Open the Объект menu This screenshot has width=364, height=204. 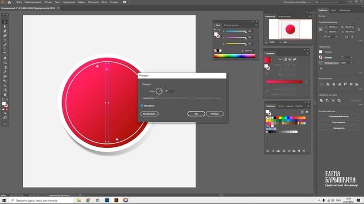[x=48, y=2]
